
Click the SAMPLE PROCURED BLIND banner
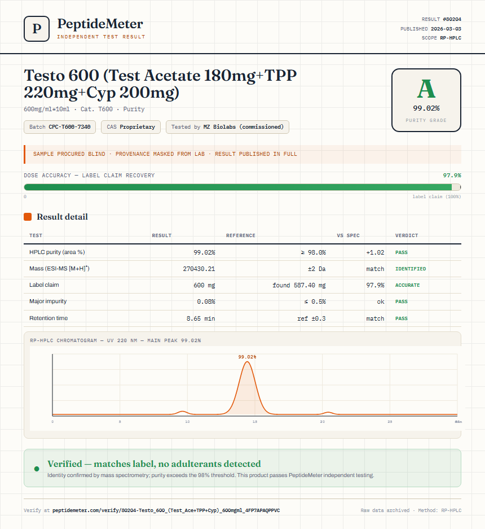pyautogui.click(x=242, y=154)
